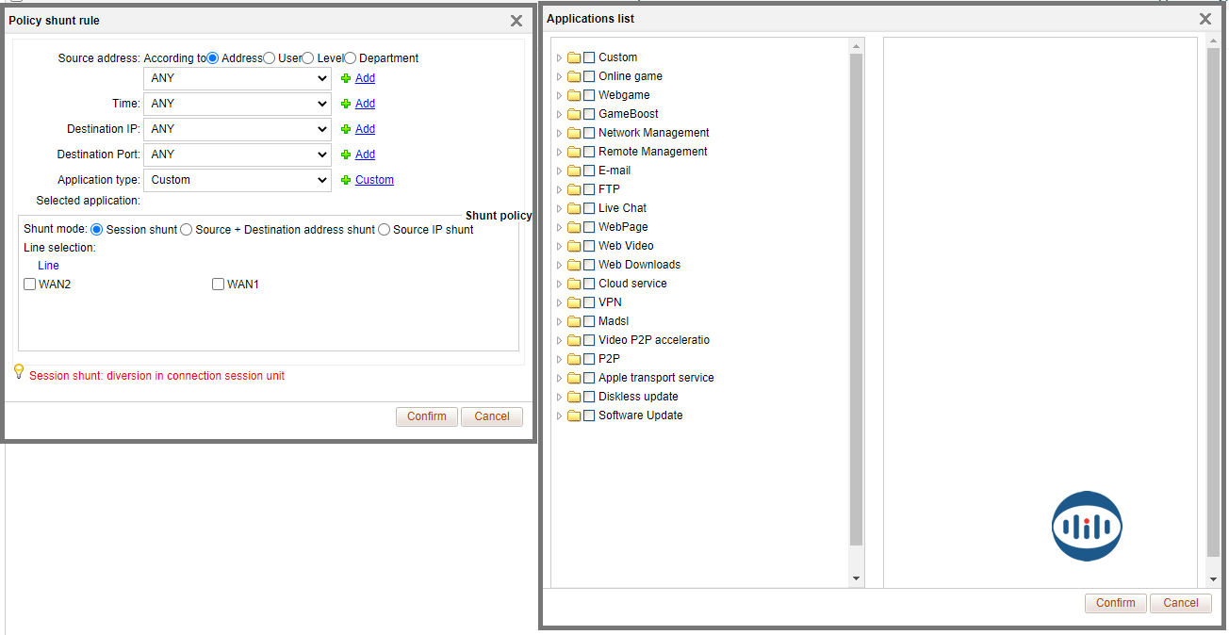The height and width of the screenshot is (635, 1229).
Task: Click the lightbulb hint icon
Action: pyautogui.click(x=18, y=372)
